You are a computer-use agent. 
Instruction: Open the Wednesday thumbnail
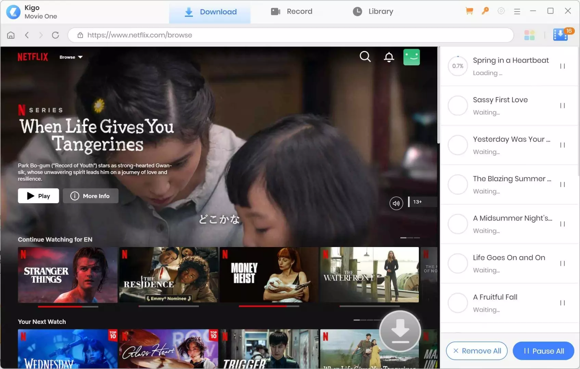point(68,349)
